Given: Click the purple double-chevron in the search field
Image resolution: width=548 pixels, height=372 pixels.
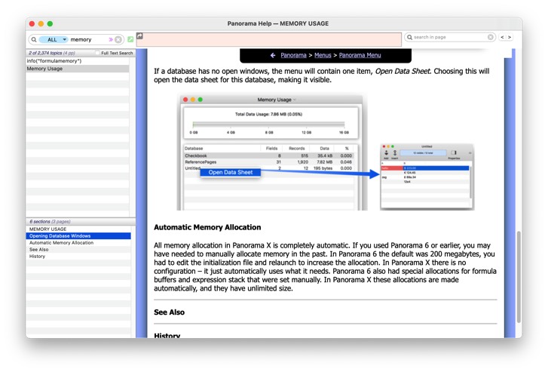Looking at the screenshot, I should pyautogui.click(x=111, y=39).
